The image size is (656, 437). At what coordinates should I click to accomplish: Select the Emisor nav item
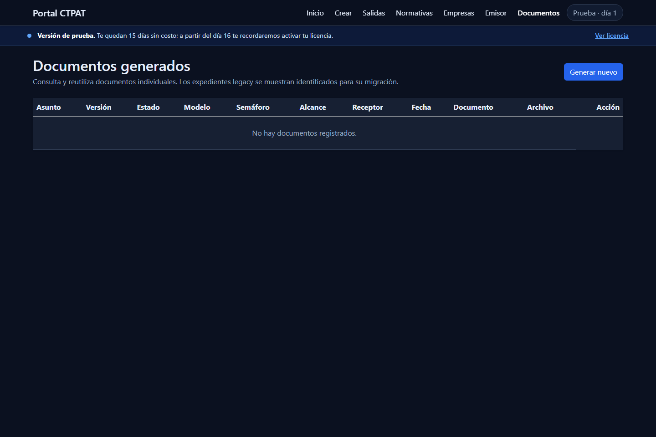point(496,13)
